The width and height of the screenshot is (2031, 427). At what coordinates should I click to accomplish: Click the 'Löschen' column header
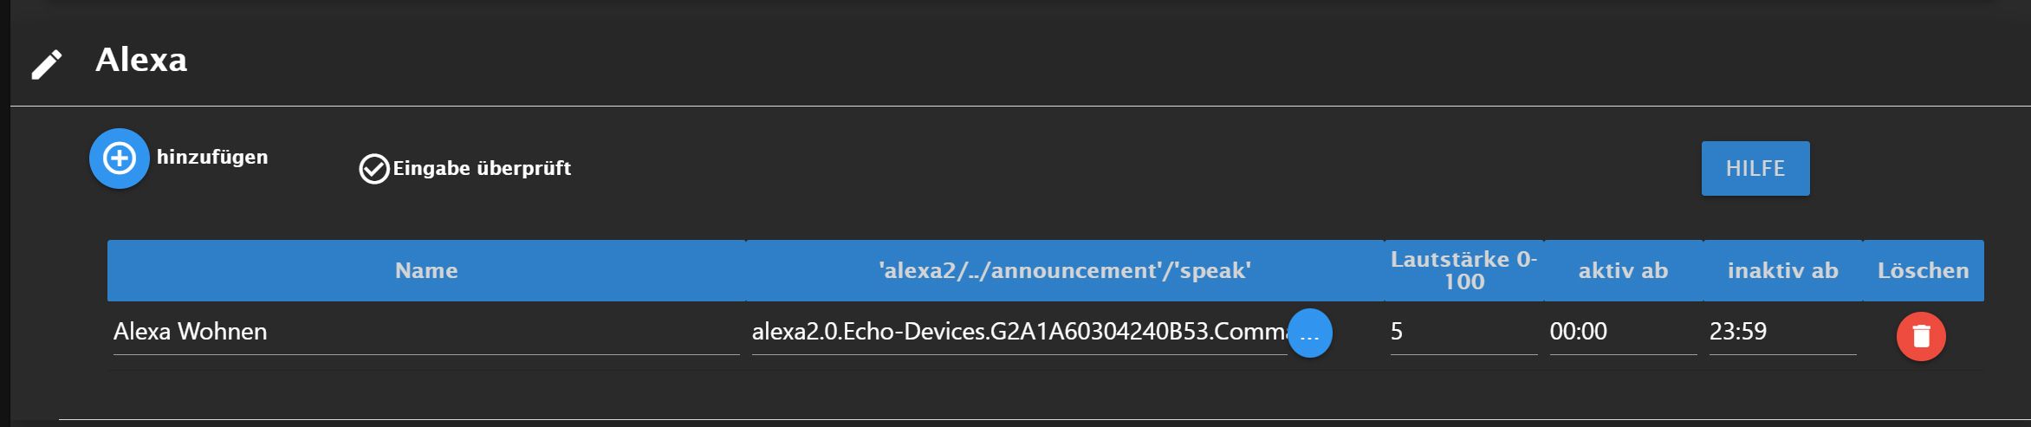[x=1923, y=271]
